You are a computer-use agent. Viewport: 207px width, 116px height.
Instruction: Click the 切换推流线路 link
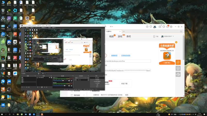click(126, 55)
